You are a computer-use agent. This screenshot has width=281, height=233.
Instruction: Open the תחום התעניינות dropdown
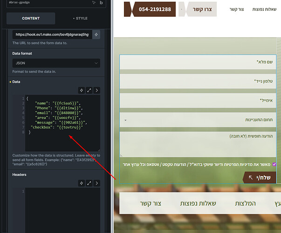click(198, 120)
